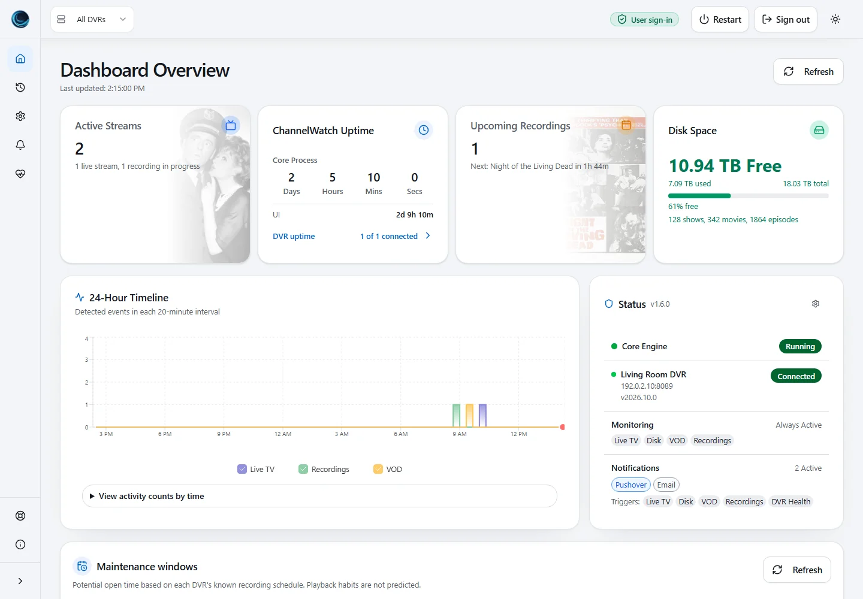Click the Sign out button

pos(786,19)
